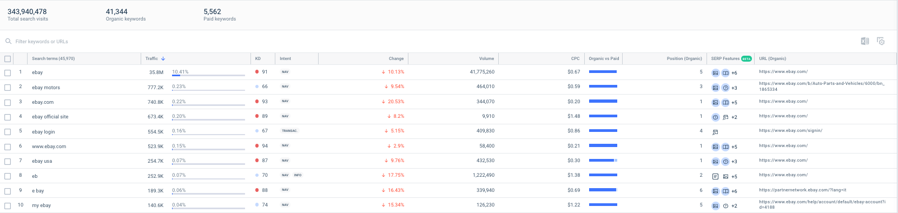Show the +5 SERP features in the eb row
This screenshot has height=213, width=898.
pos(734,177)
